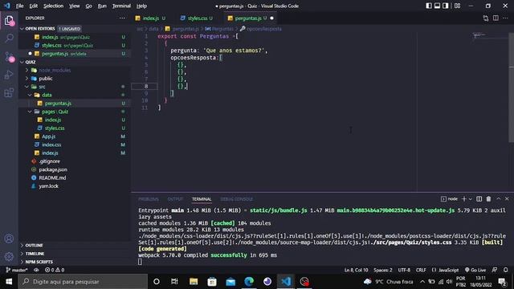Open the Accounts menu icon
The height and width of the screenshot is (289, 514).
tap(9, 238)
